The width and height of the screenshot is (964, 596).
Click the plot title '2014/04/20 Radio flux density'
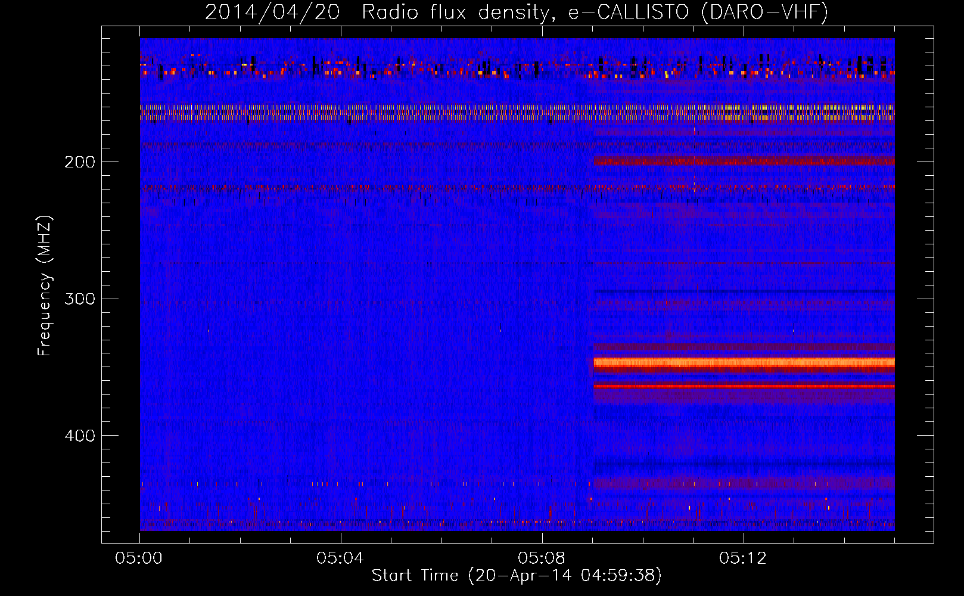click(x=517, y=12)
